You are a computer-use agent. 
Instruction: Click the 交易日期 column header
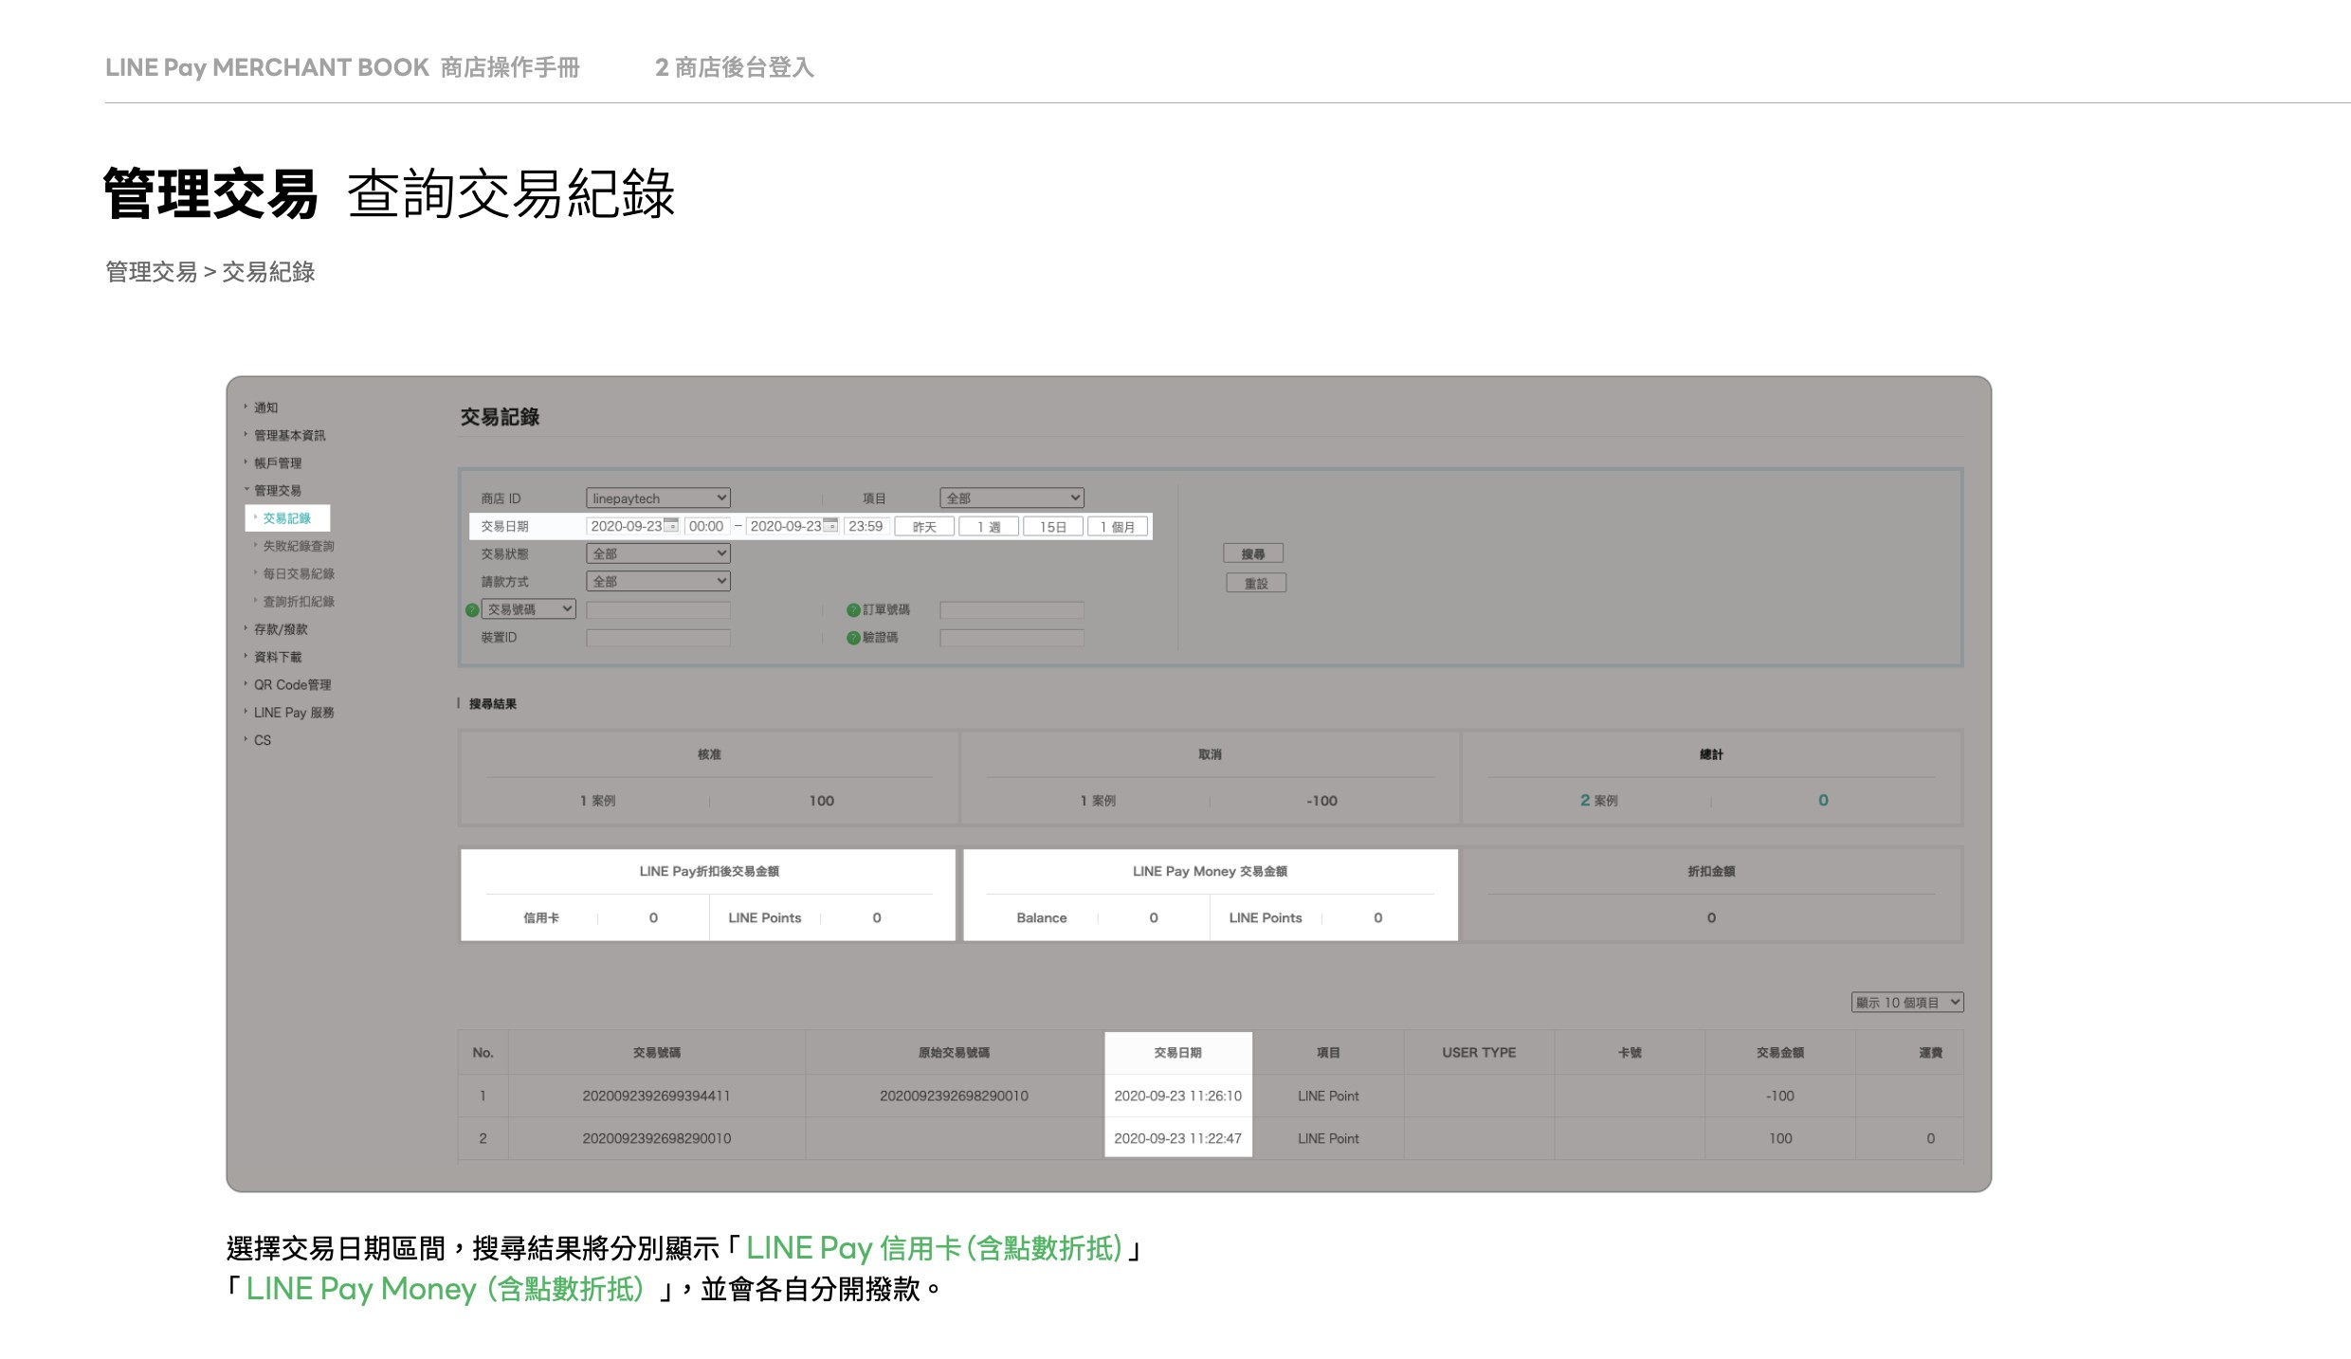click(x=1177, y=1052)
